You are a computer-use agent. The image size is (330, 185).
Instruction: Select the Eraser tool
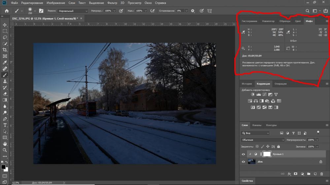click(x=5, y=94)
